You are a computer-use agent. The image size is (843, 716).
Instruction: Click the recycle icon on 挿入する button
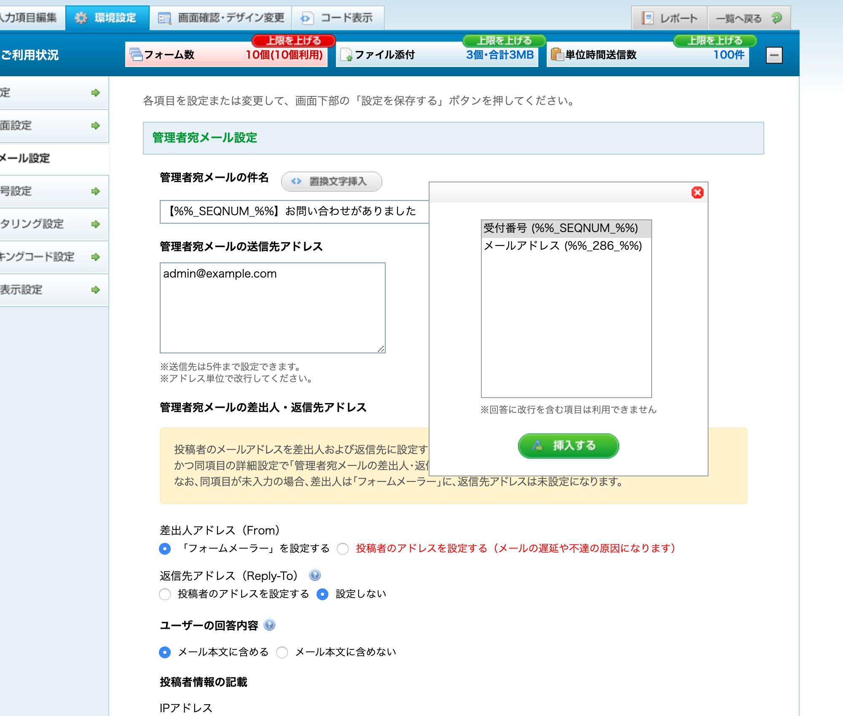tap(537, 446)
